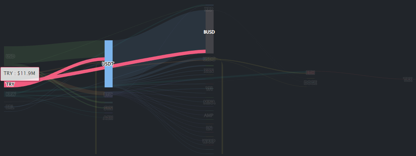Select the blue USDT node bar

tap(109, 63)
